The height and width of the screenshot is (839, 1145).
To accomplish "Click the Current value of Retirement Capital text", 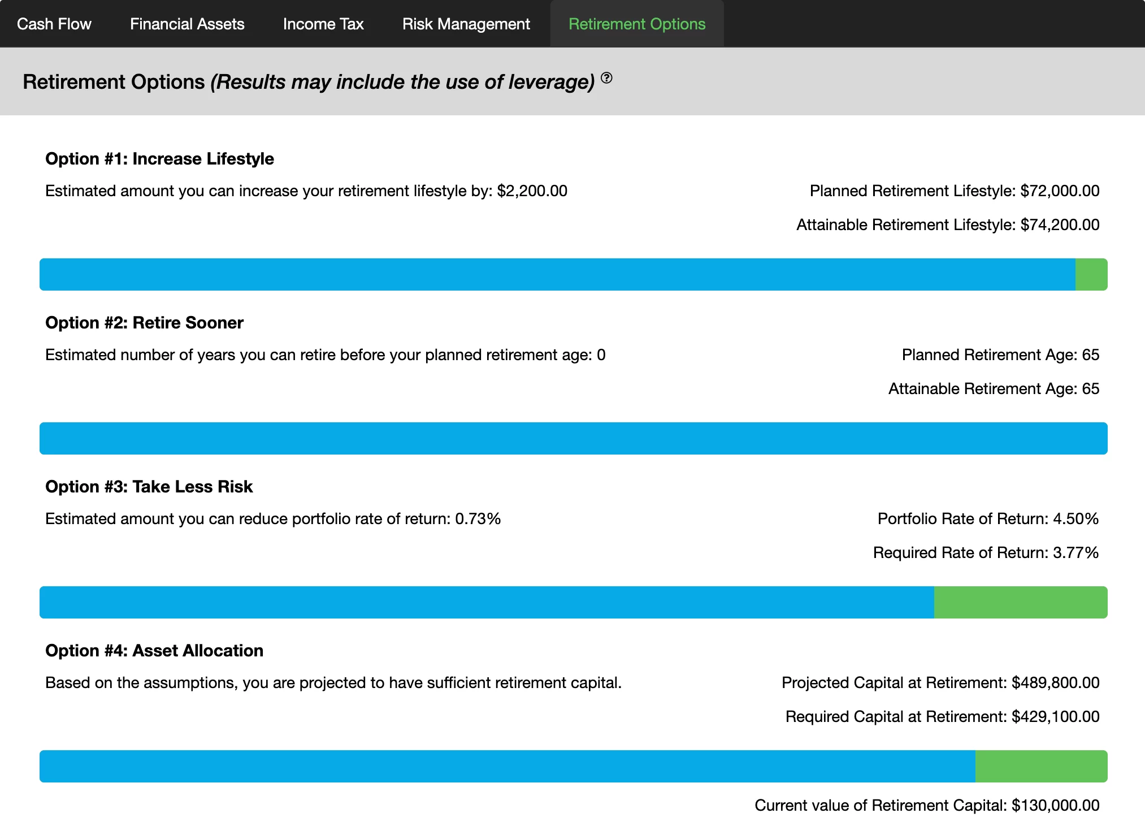I will click(927, 806).
